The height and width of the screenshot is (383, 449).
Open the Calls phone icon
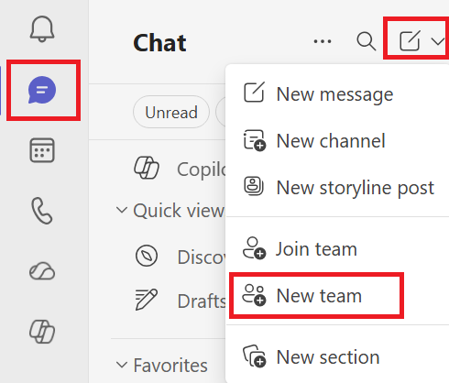[x=42, y=211]
